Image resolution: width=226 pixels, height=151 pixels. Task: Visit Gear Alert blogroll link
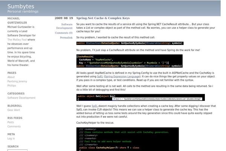point(14,110)
